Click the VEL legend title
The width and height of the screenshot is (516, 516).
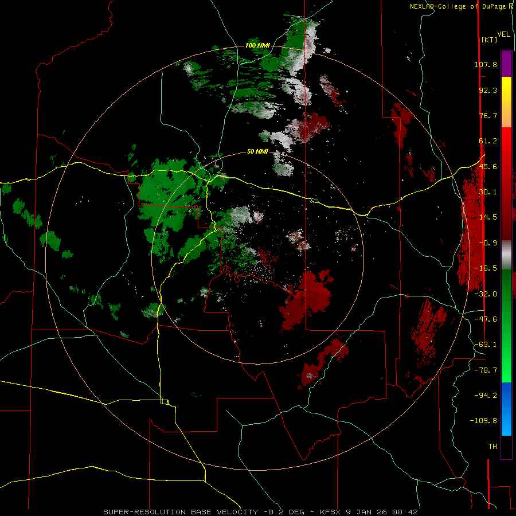tap(503, 34)
